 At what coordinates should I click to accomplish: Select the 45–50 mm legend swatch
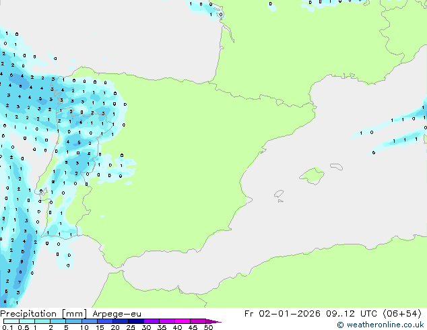200,321
